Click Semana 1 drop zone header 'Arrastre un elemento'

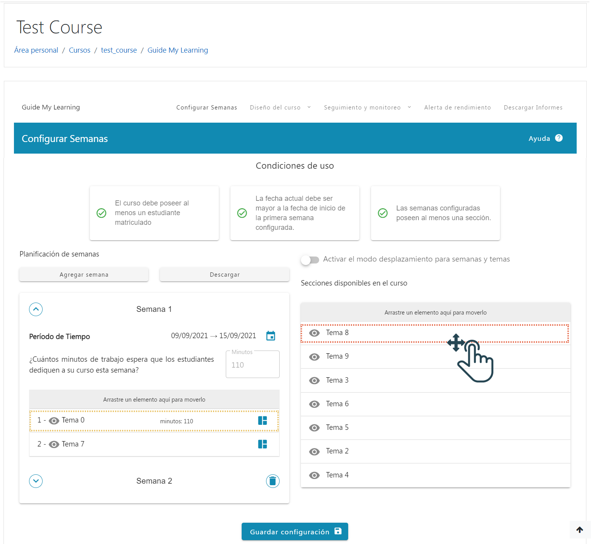154,400
